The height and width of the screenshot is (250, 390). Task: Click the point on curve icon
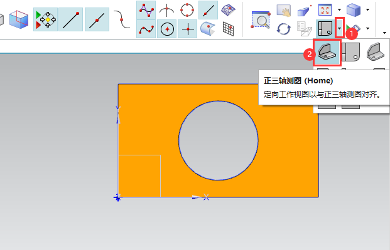208,10
